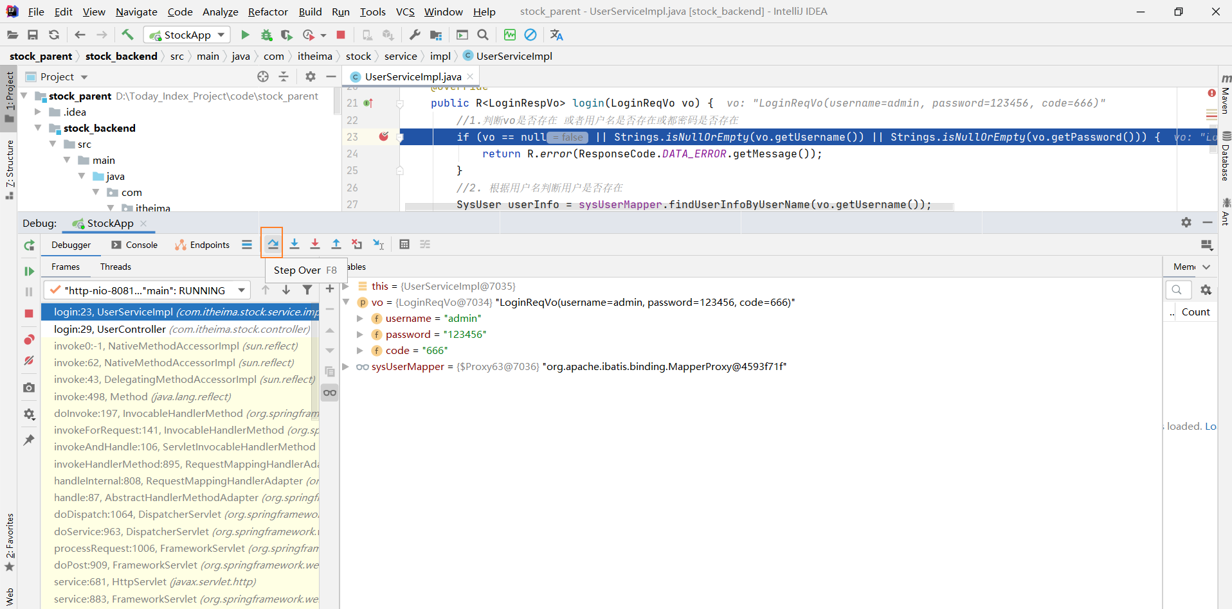Click the red Stop button in toolbar
Image resolution: width=1232 pixels, height=609 pixels.
pyautogui.click(x=341, y=35)
